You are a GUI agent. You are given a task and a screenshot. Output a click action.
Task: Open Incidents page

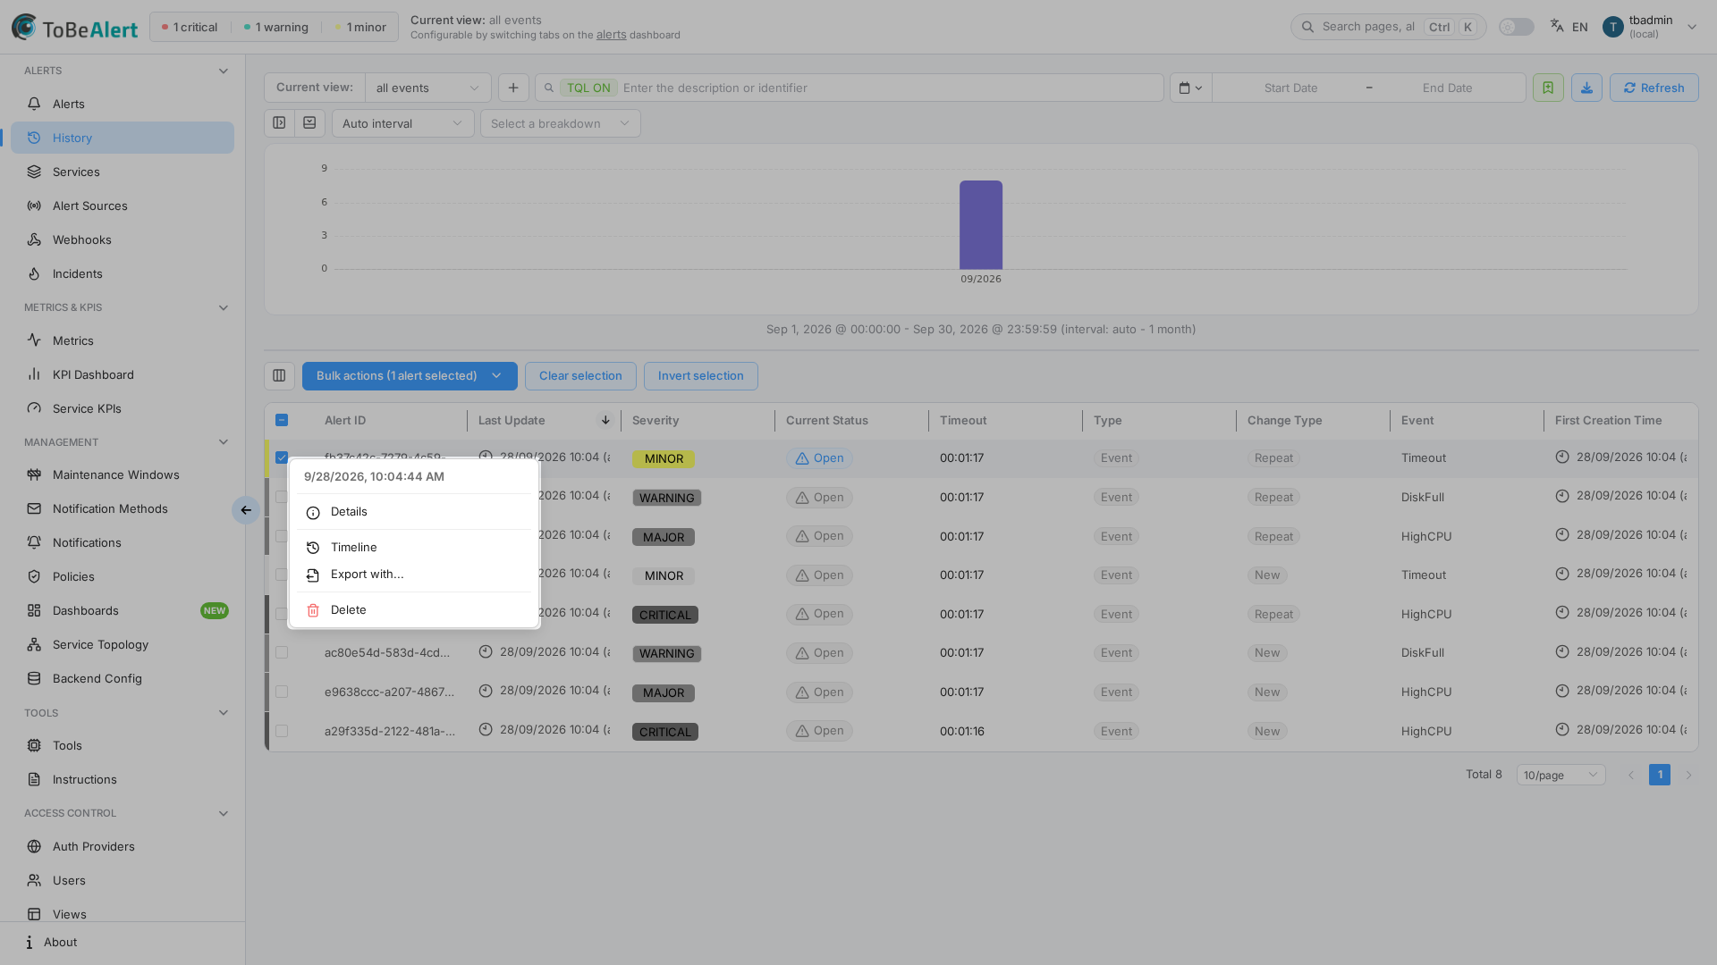[x=123, y=273]
